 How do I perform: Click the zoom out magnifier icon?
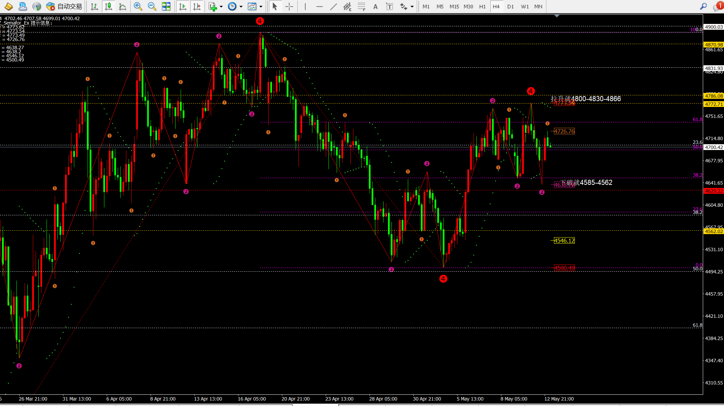[152, 6]
